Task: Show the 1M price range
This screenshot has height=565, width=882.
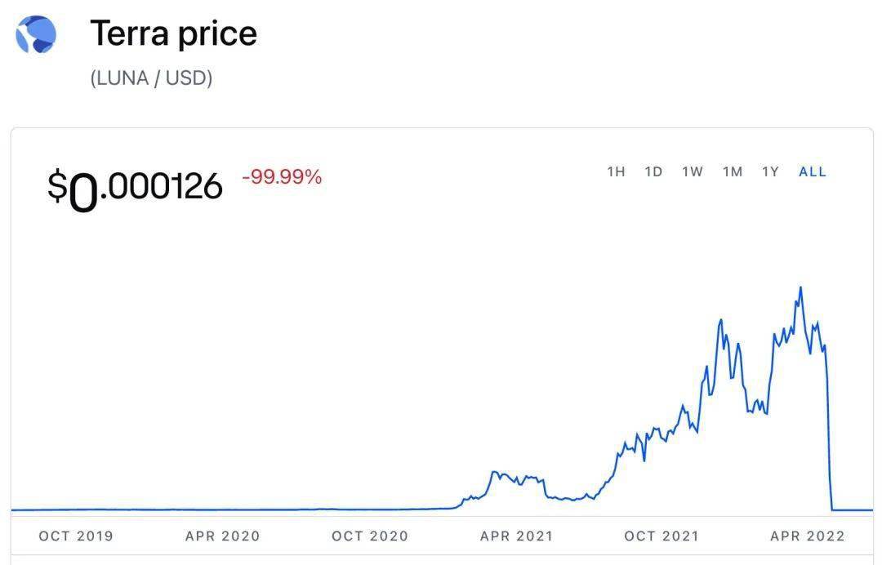Action: (x=733, y=171)
